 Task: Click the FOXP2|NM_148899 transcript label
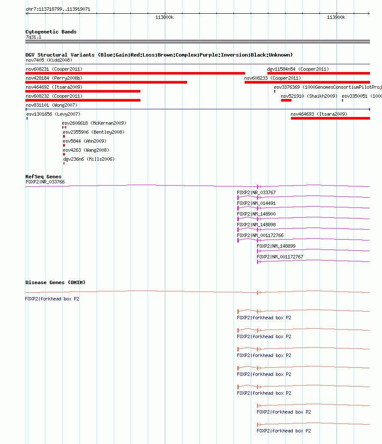click(276, 246)
